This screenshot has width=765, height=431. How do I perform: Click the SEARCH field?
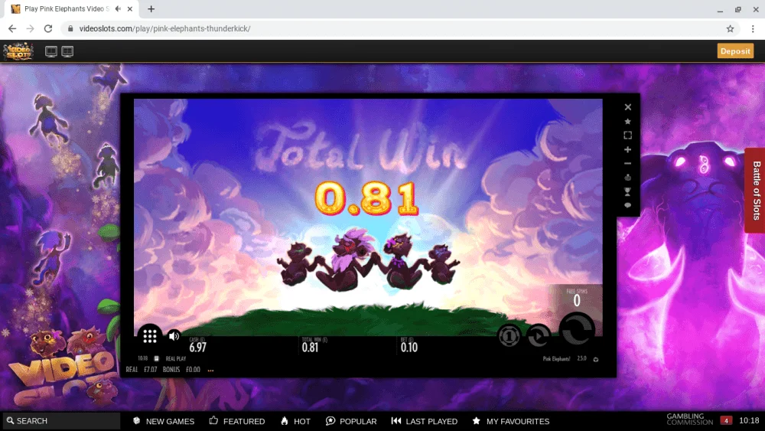60,421
